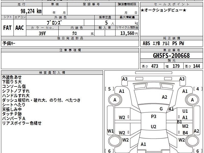Image resolution: width=204 pixels, height=153 pixels.
Task: Select the note リアスポイラー色褪せ
Action: [x=22, y=123]
